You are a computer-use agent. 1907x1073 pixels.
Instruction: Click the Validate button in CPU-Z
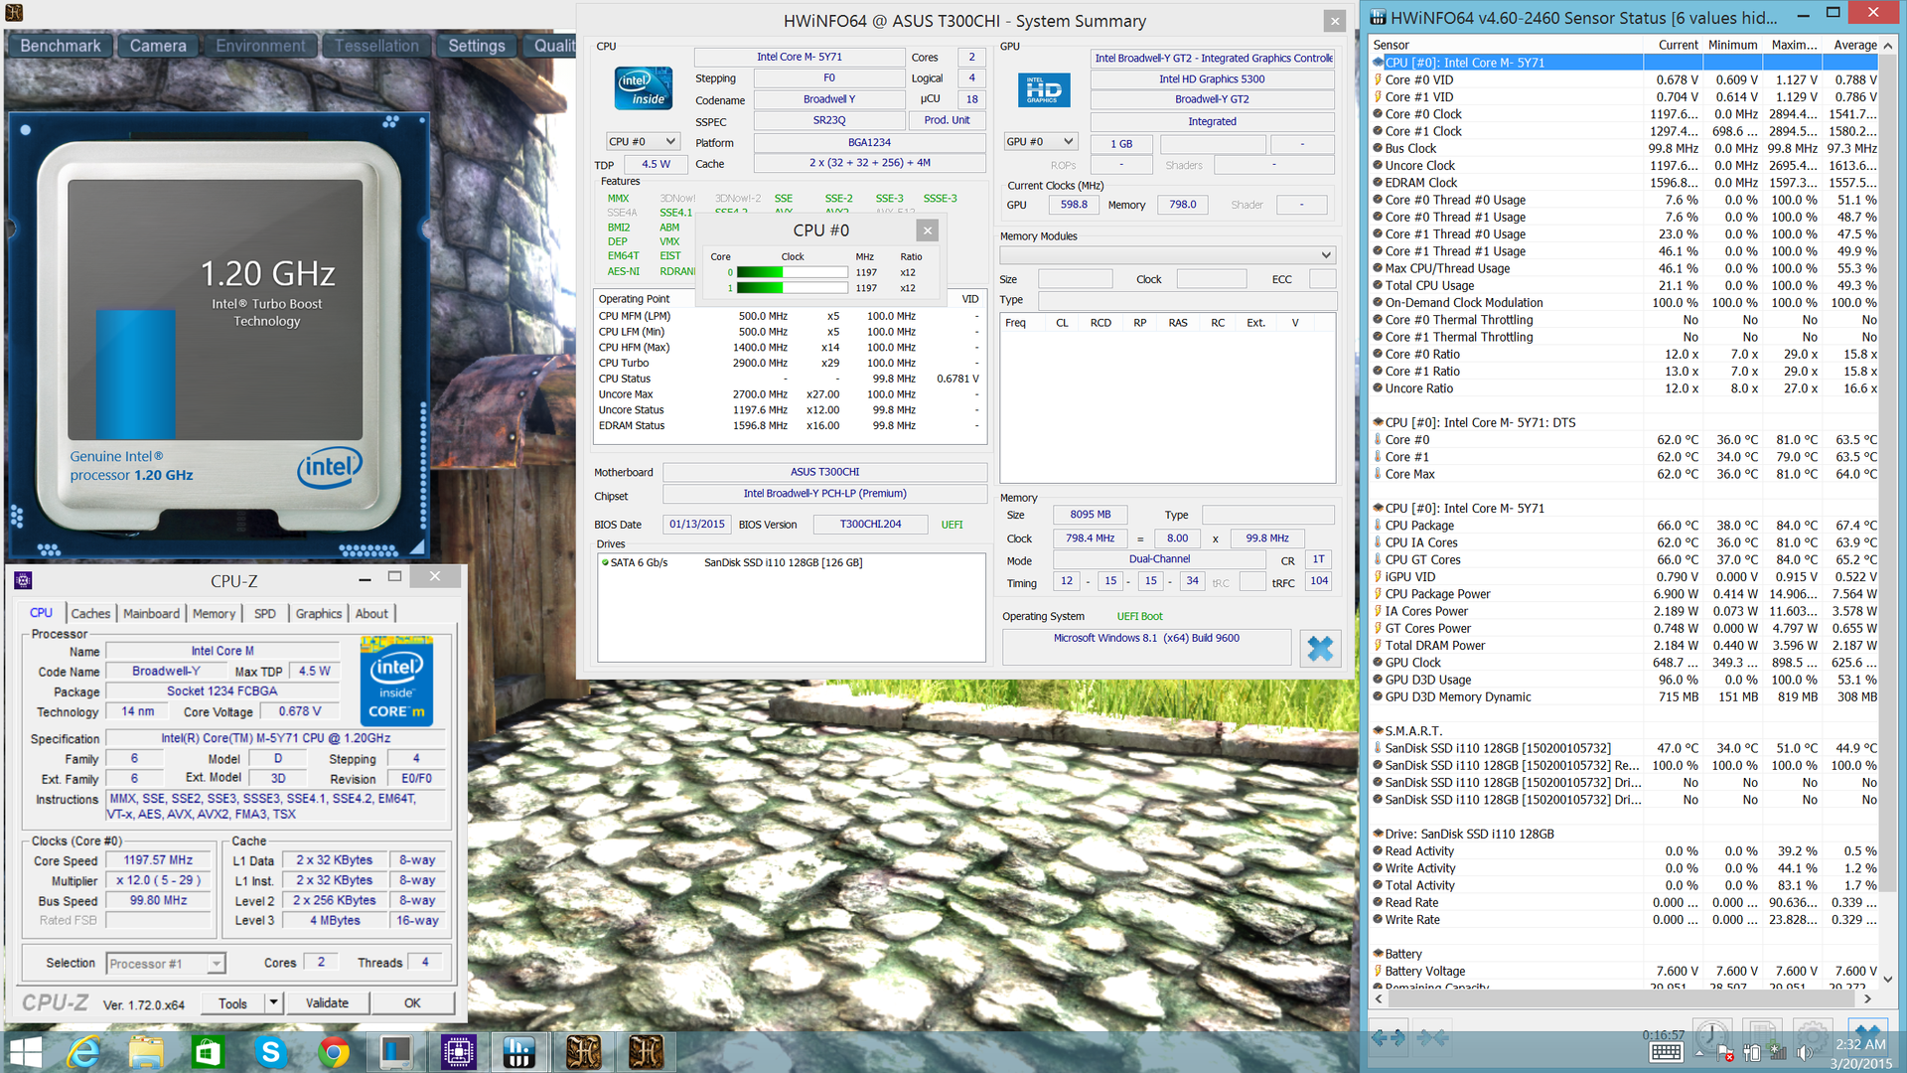coord(327,1003)
